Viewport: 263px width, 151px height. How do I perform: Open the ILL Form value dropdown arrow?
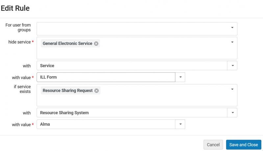pyautogui.click(x=180, y=77)
